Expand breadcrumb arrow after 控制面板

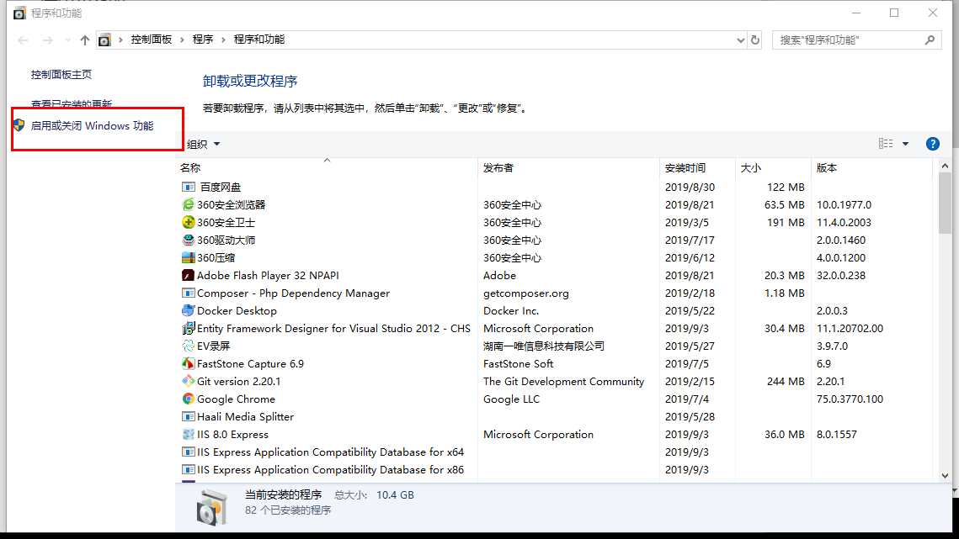pyautogui.click(x=182, y=40)
